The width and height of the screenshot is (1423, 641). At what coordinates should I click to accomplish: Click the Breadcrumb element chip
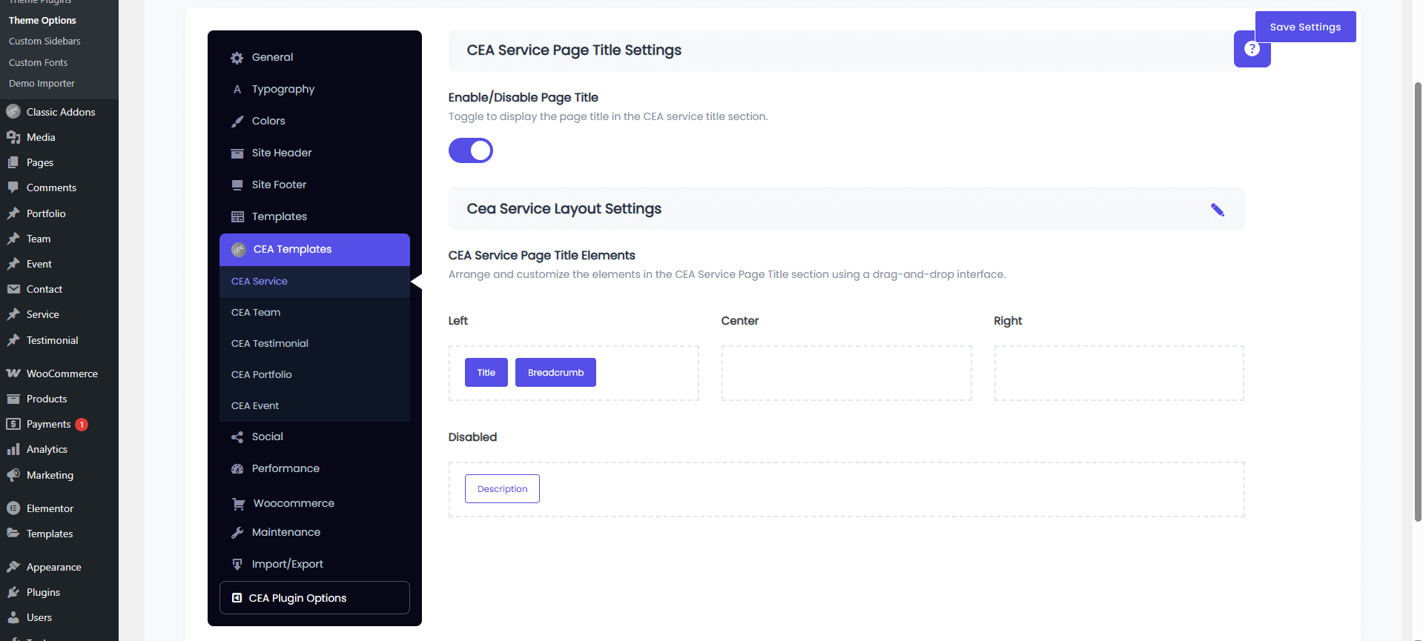tap(555, 373)
